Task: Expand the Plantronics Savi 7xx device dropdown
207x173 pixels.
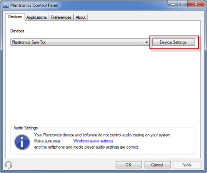Action: coord(80,42)
